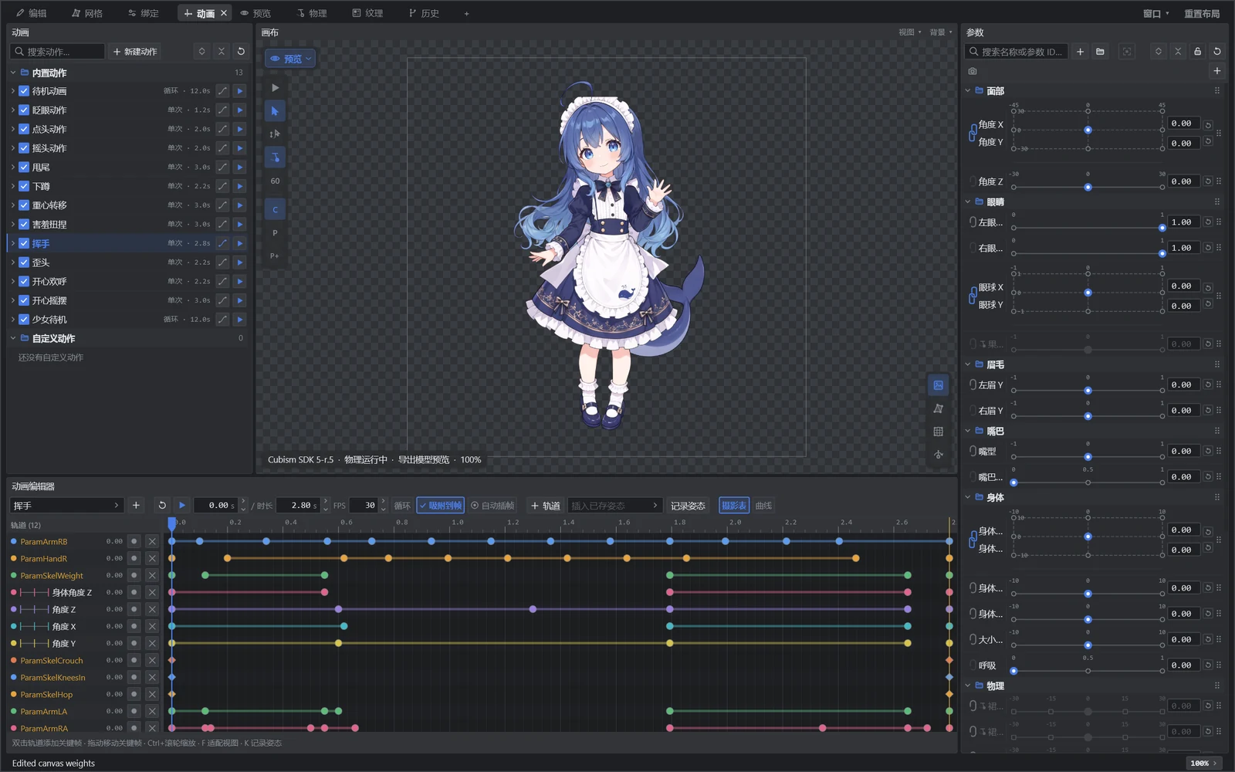Viewport: 1235px width, 772px height.
Task: Open the parameter folder icon in 参数 toolbar
Action: click(x=1100, y=51)
